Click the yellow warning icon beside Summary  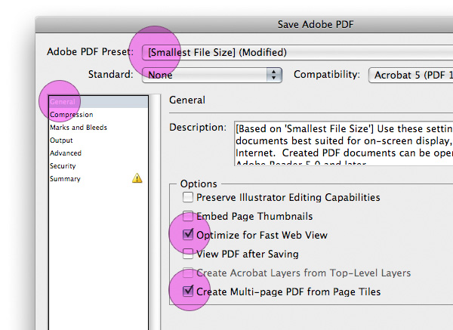[x=137, y=178]
